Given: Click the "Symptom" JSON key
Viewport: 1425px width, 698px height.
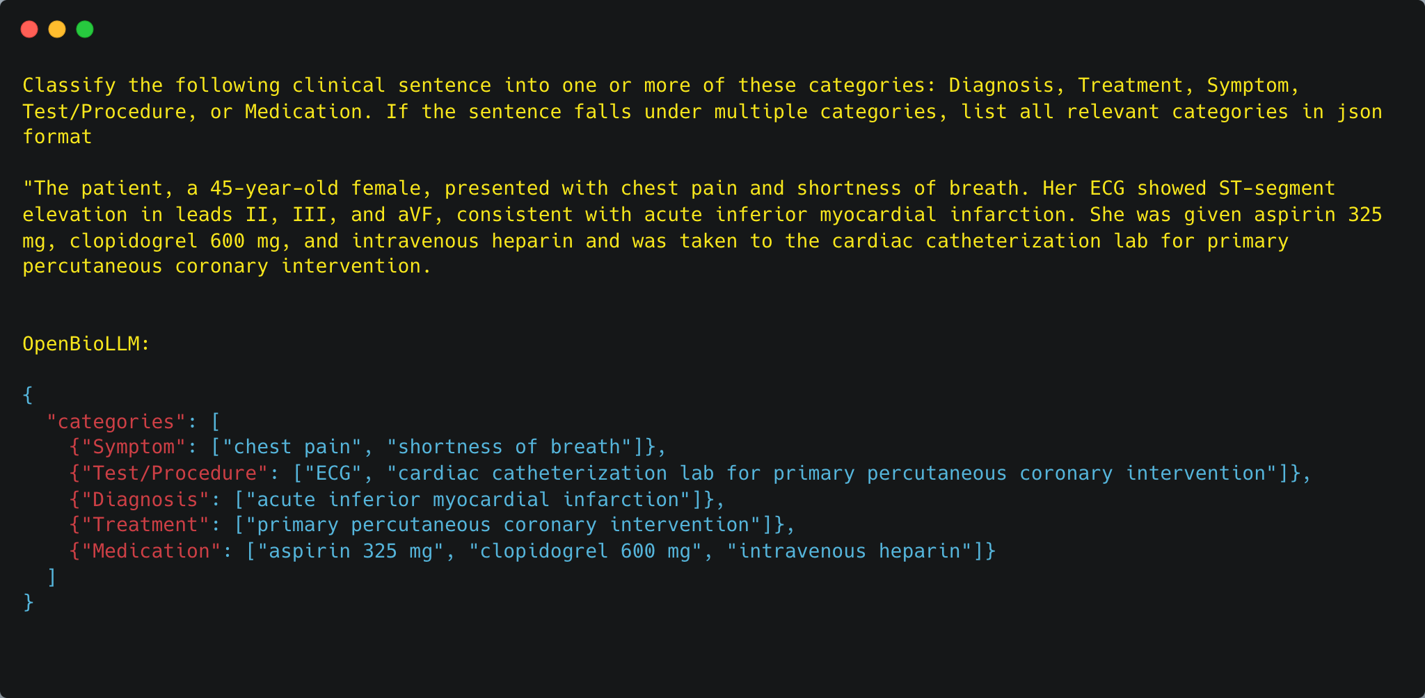Looking at the screenshot, I should click(x=134, y=447).
